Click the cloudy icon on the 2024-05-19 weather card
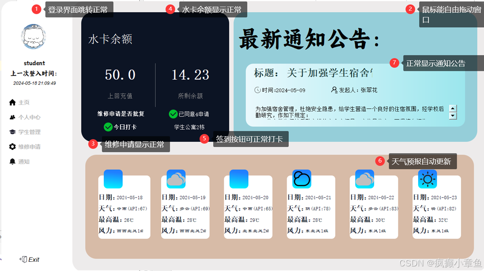484x271 pixels. click(x=175, y=179)
